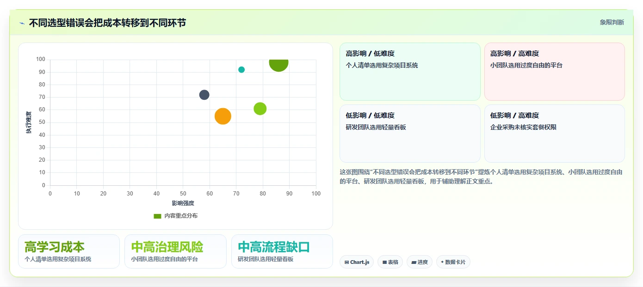This screenshot has height=287, width=643.
Task: Click the x-axis tick label 50
Action: [183, 194]
